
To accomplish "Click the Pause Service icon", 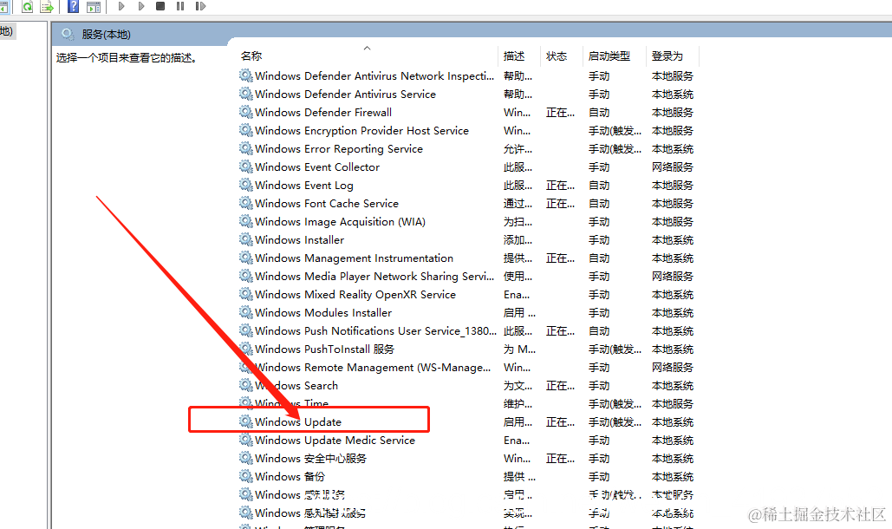I will (180, 6).
